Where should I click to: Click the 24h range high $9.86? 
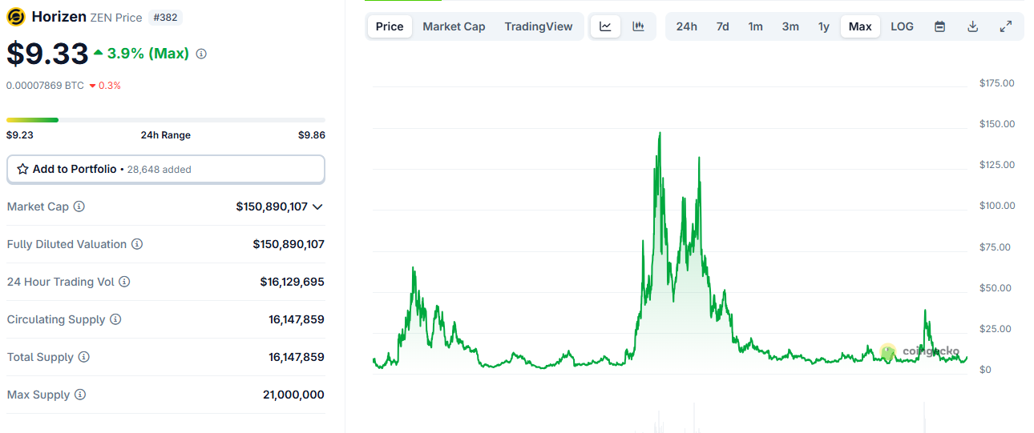[312, 135]
